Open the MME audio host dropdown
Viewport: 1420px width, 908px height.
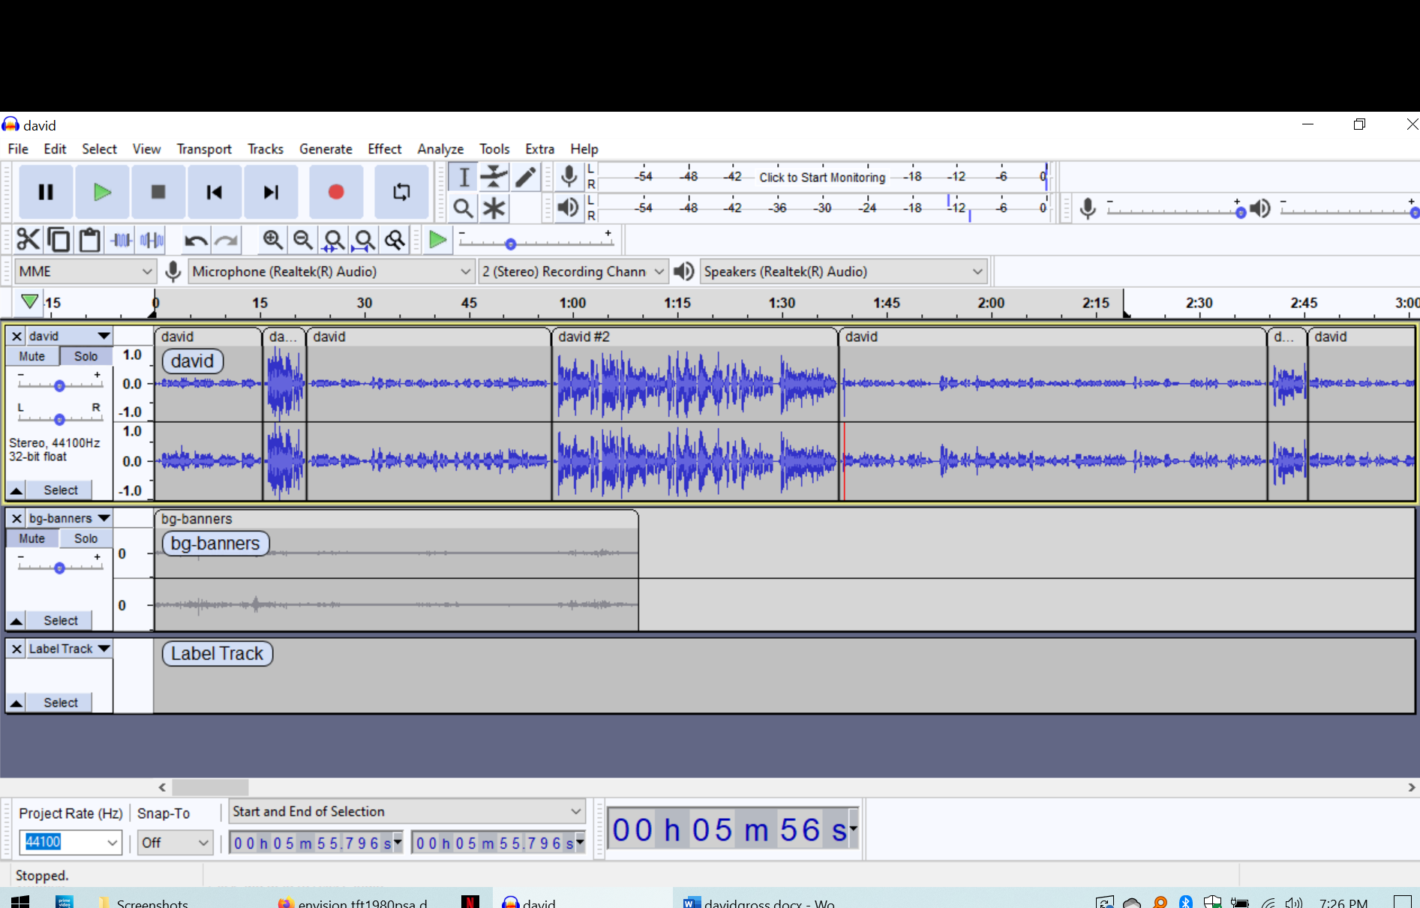pos(86,271)
